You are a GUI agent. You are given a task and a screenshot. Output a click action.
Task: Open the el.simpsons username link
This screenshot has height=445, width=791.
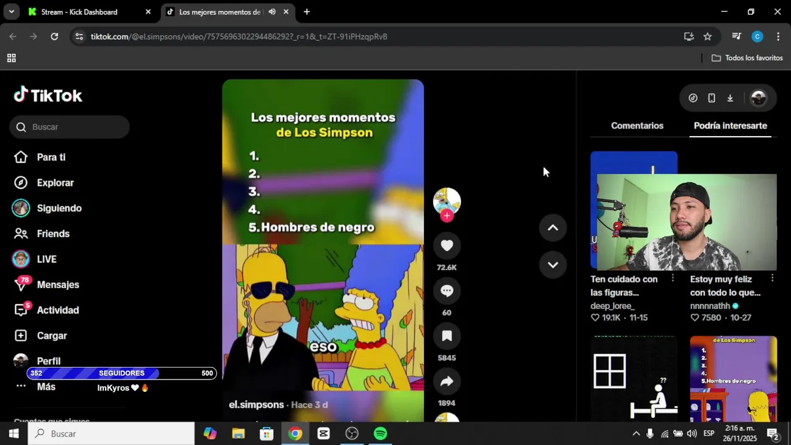[256, 405]
